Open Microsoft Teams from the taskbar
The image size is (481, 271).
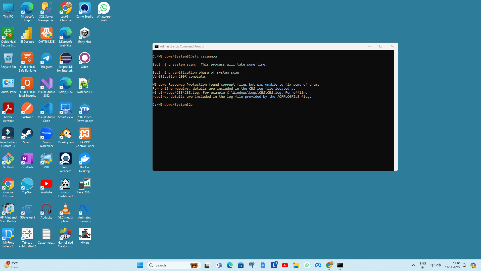pyautogui.click(x=219, y=265)
